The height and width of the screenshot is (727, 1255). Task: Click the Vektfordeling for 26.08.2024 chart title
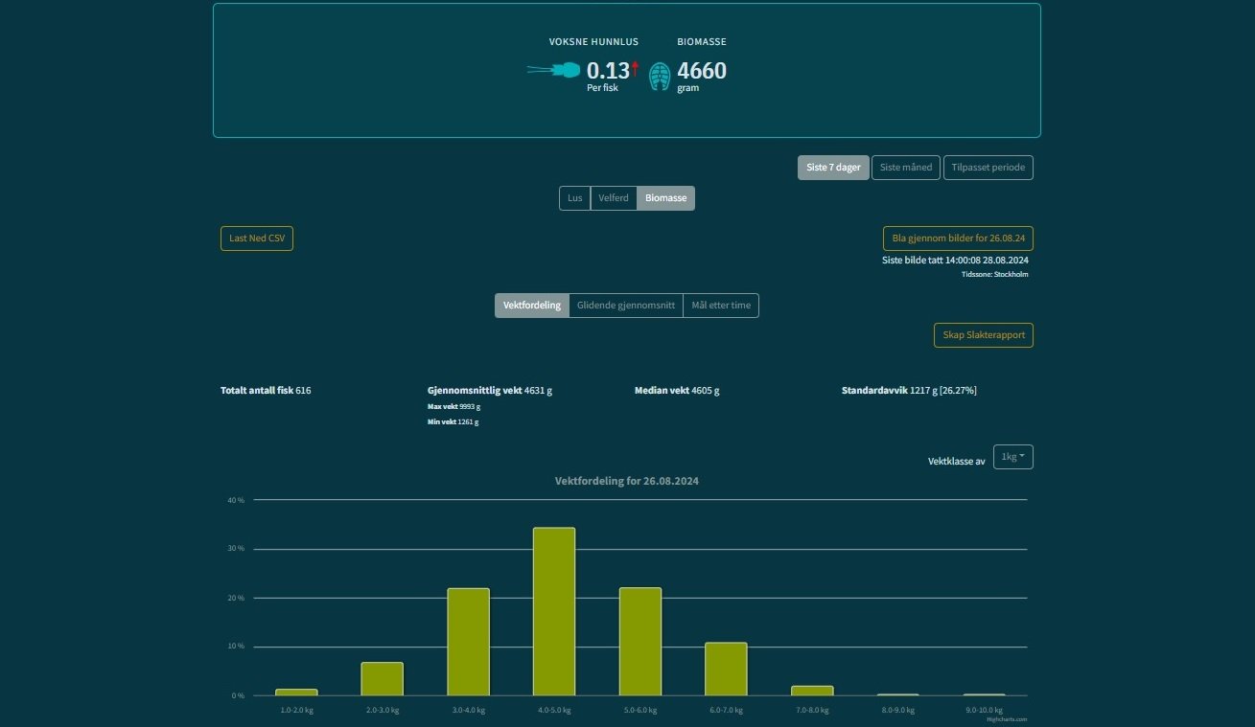pyautogui.click(x=627, y=481)
